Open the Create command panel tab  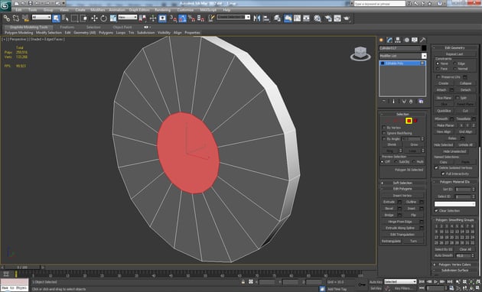[382, 40]
